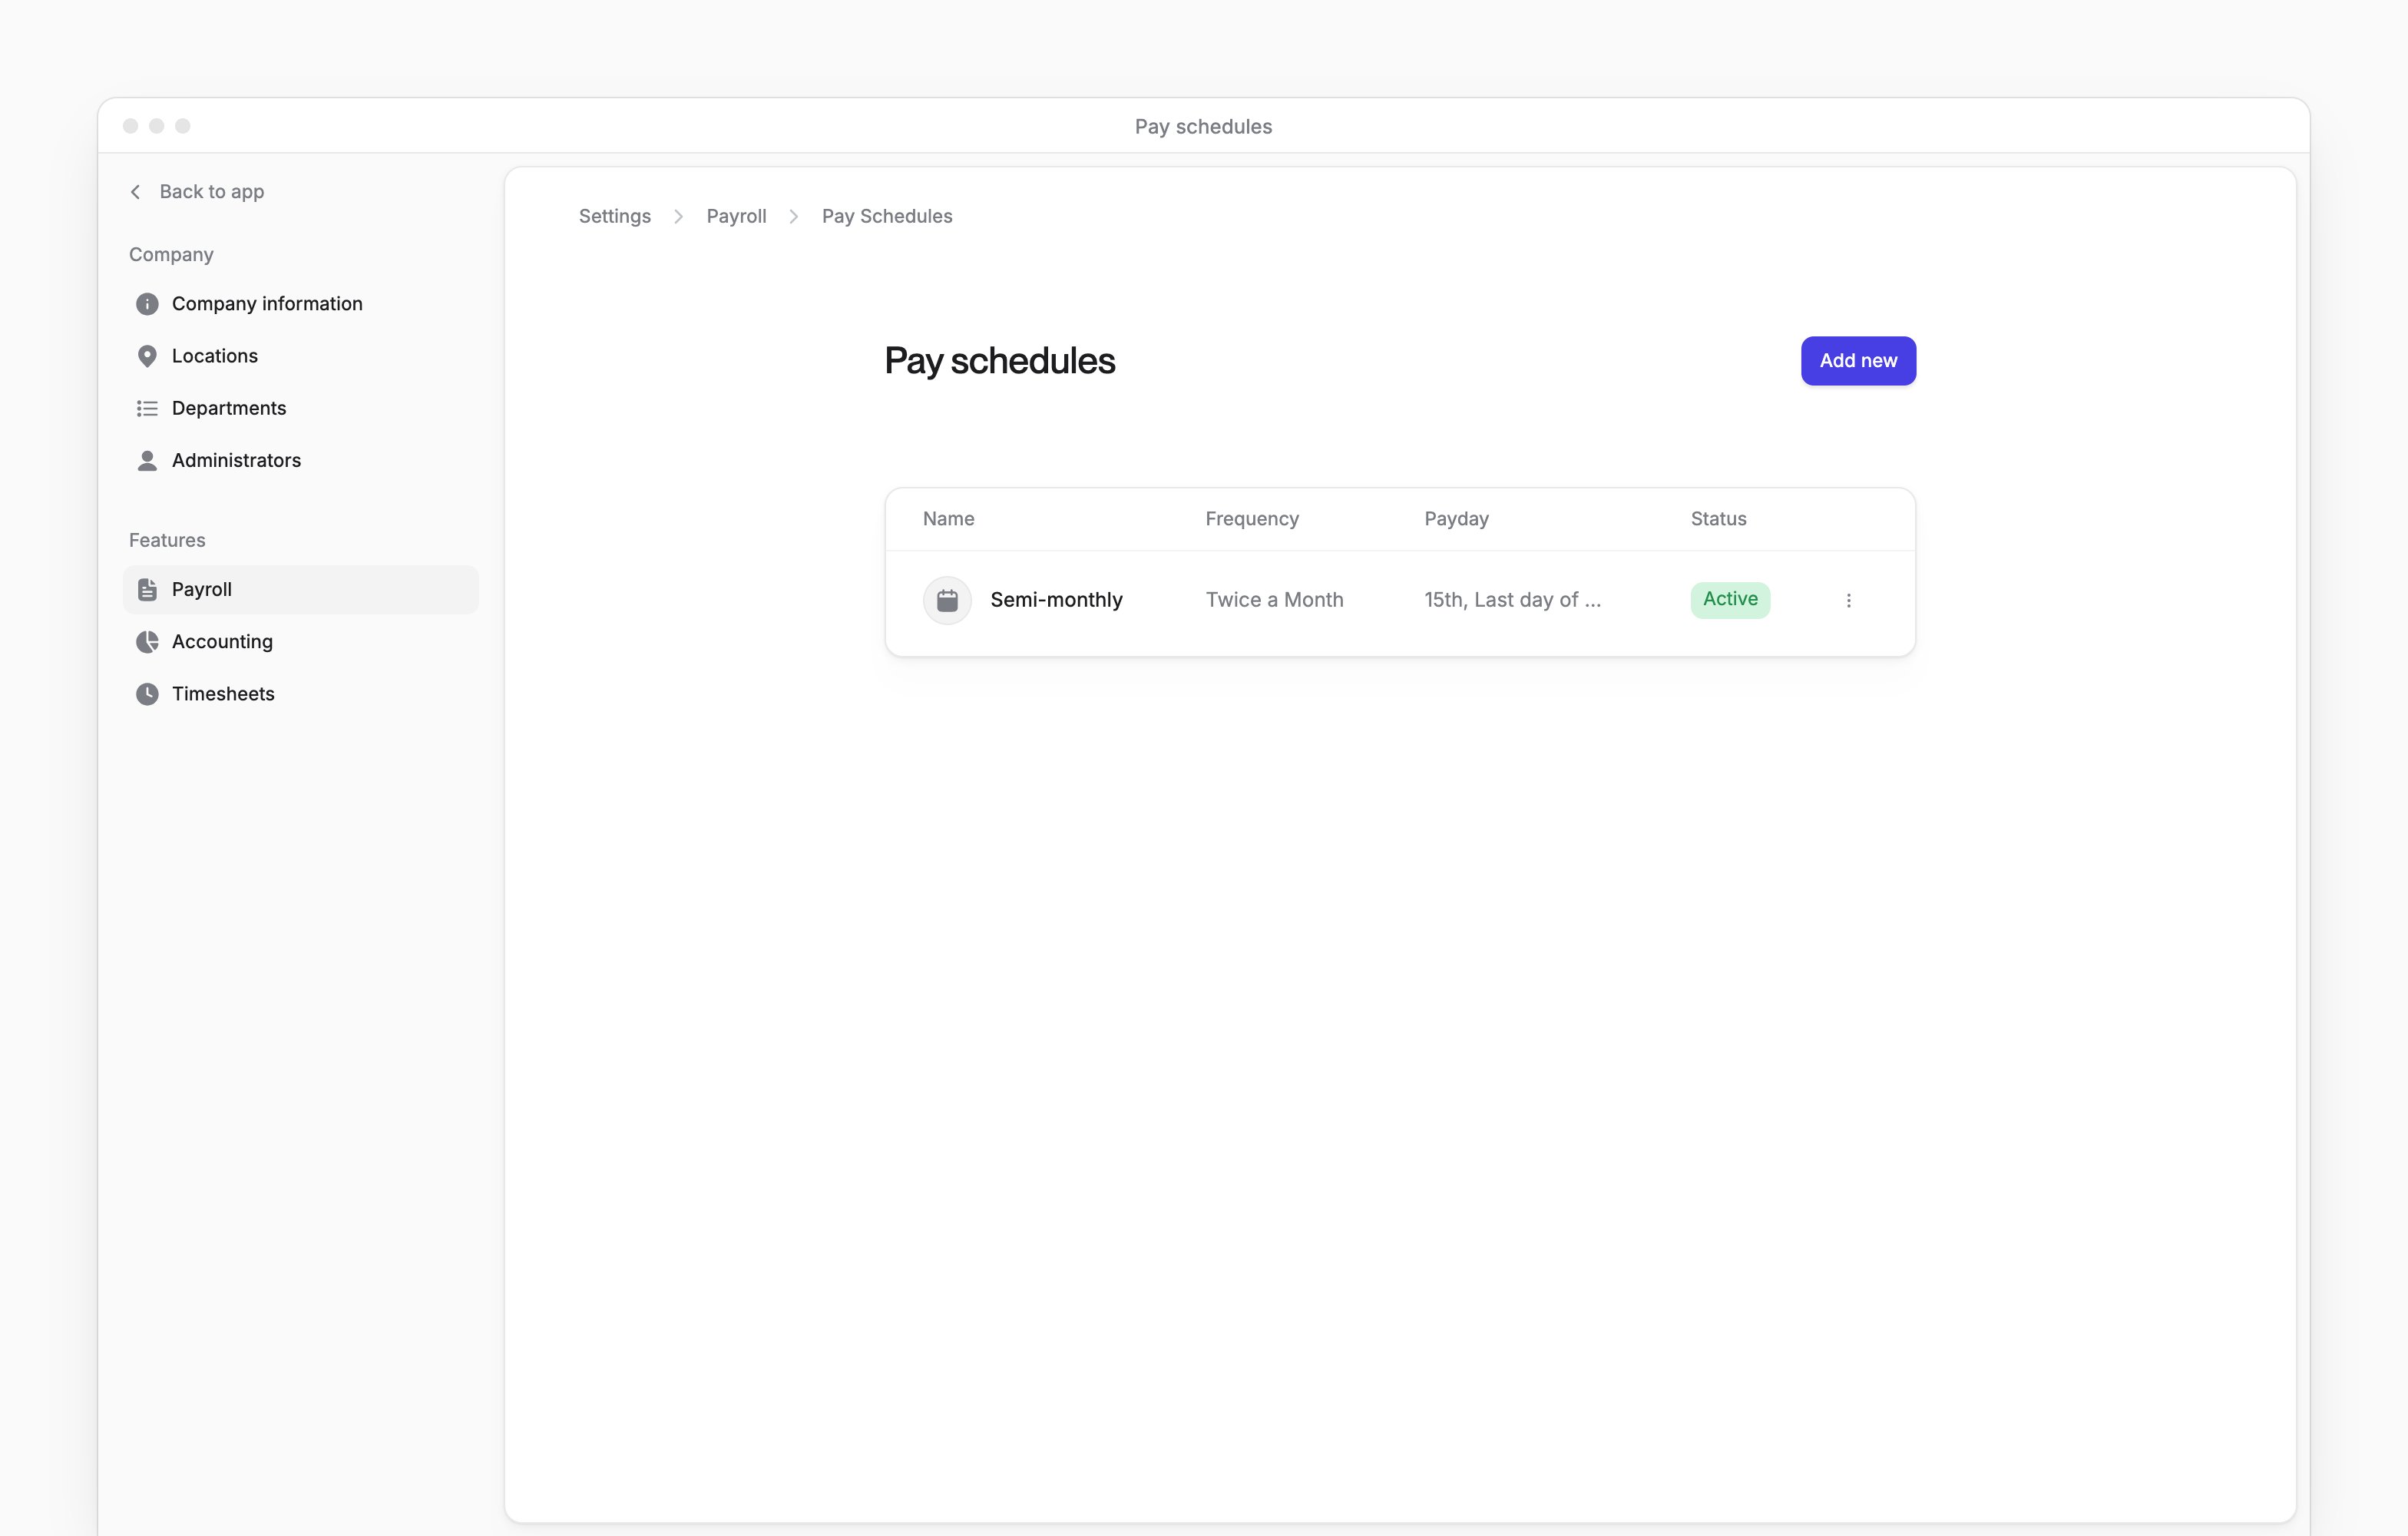Open Company information settings
2408x1536 pixels.
click(x=301, y=304)
